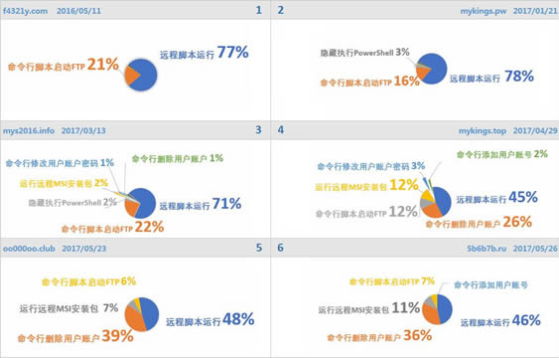Click the 77% label in panel 1
The width and height of the screenshot is (559, 358).
pos(232,52)
